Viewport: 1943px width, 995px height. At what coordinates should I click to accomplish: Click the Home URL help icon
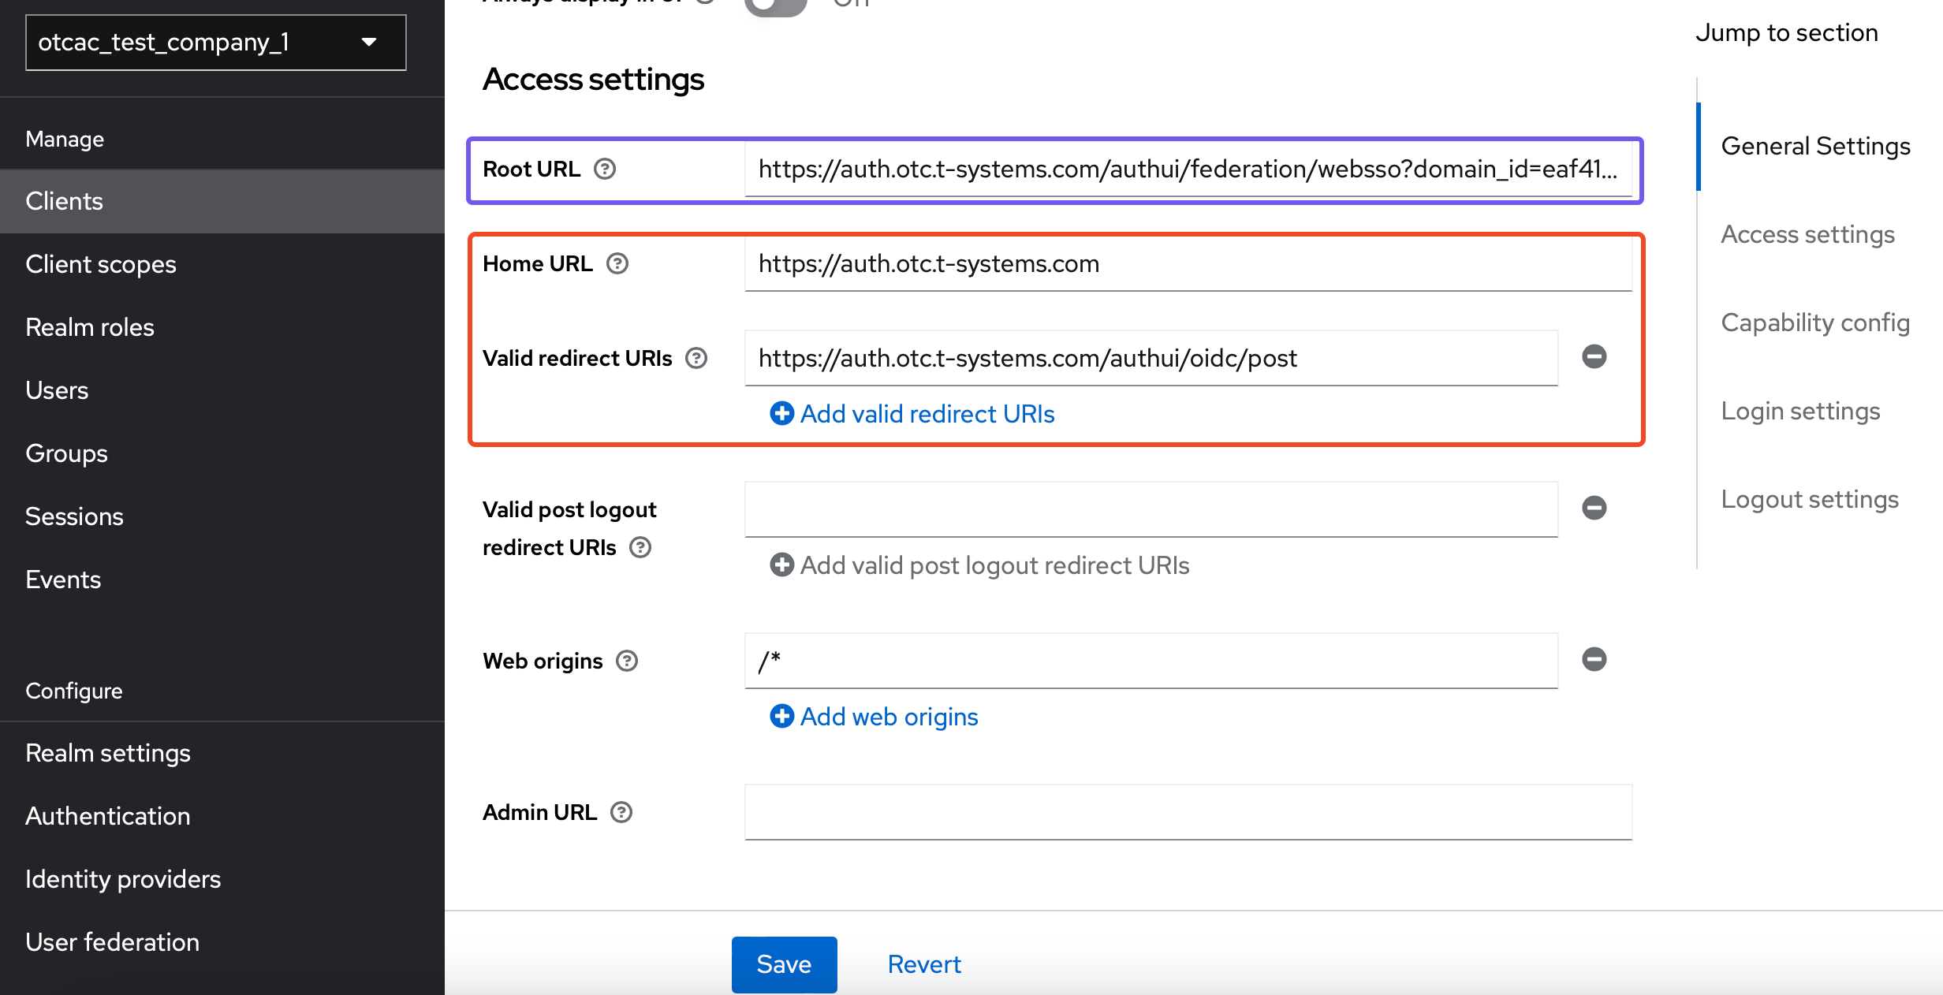tap(617, 263)
